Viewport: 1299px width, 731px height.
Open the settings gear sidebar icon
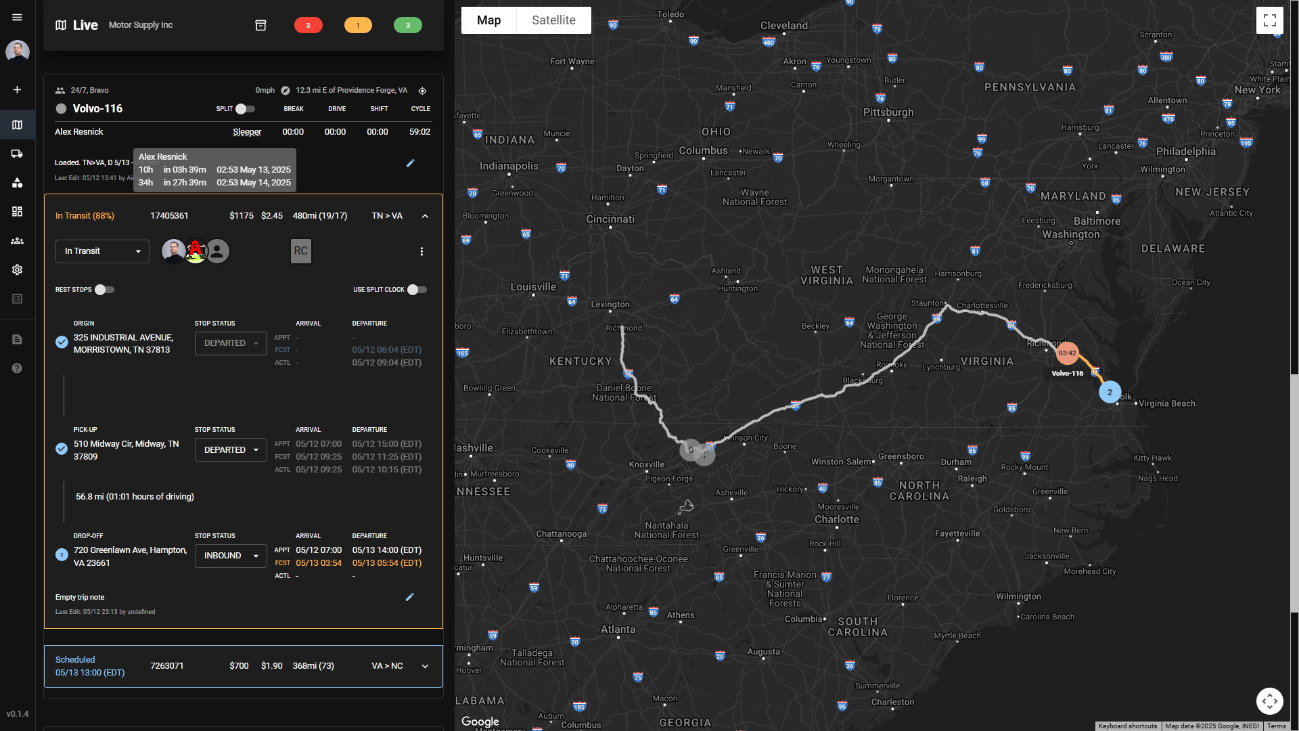pyautogui.click(x=17, y=269)
